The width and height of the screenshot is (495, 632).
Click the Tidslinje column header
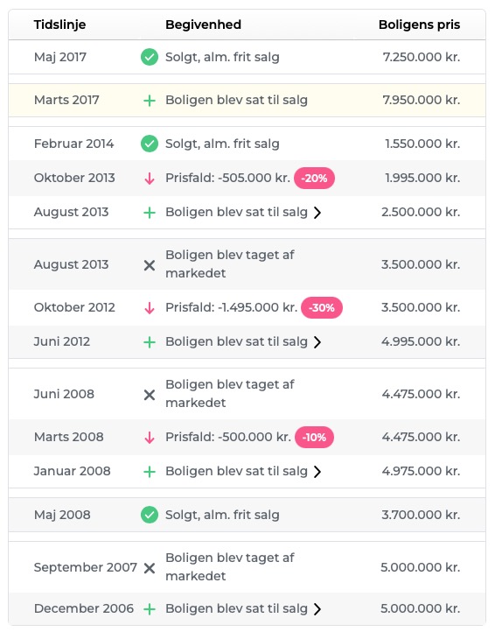pyautogui.click(x=59, y=25)
